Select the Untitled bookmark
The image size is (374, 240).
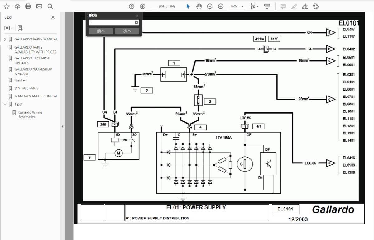coord(20,80)
